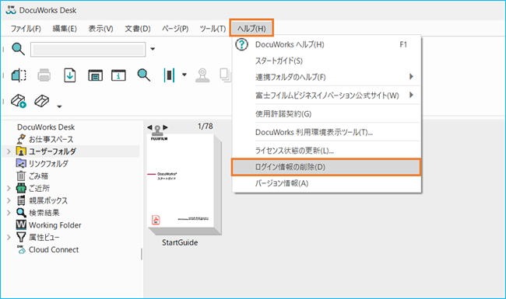Select お仕事スペース in the folder tree
The height and width of the screenshot is (299, 506).
(51, 139)
